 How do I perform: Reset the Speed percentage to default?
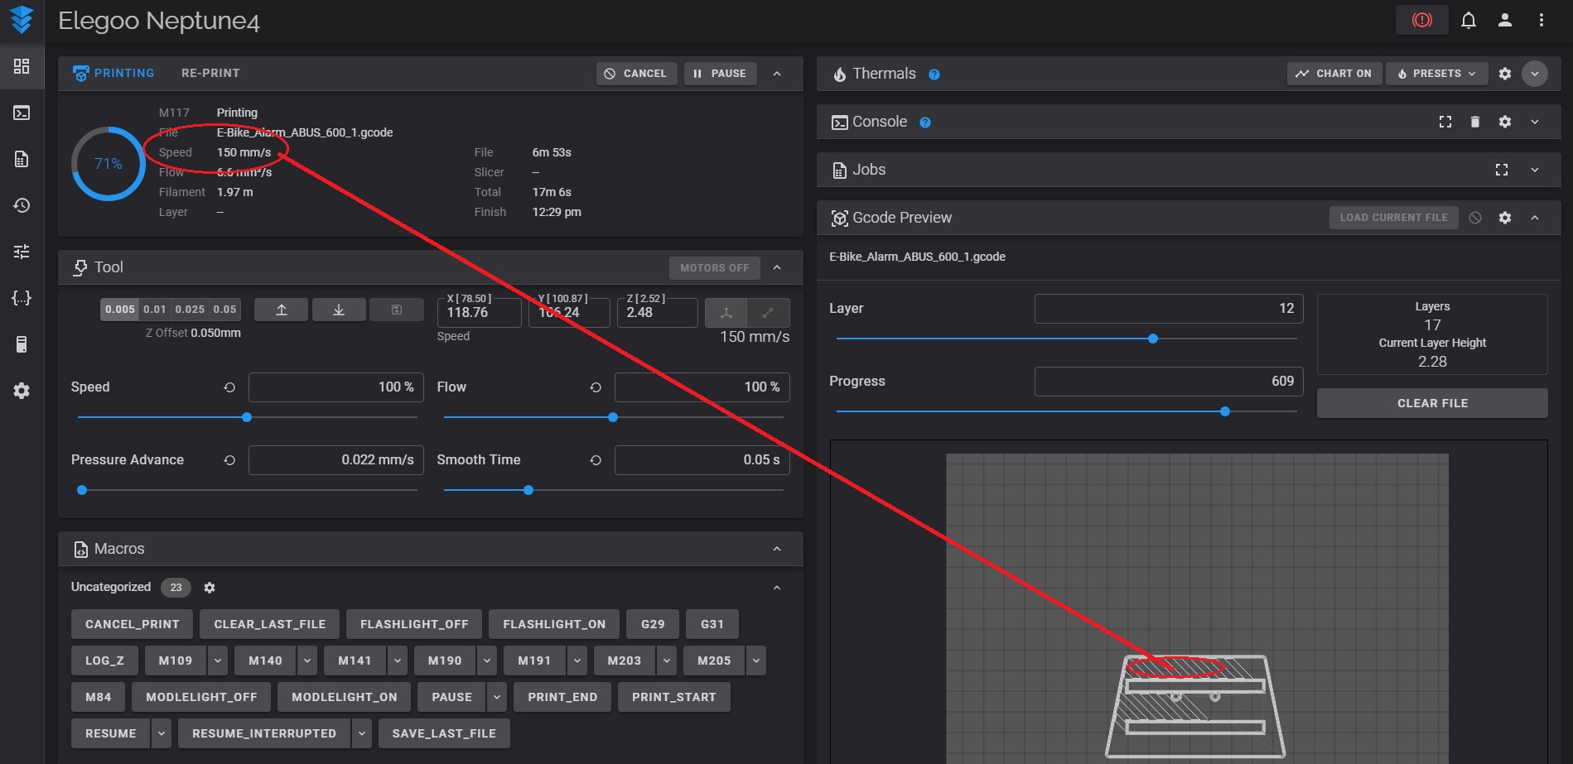(229, 387)
